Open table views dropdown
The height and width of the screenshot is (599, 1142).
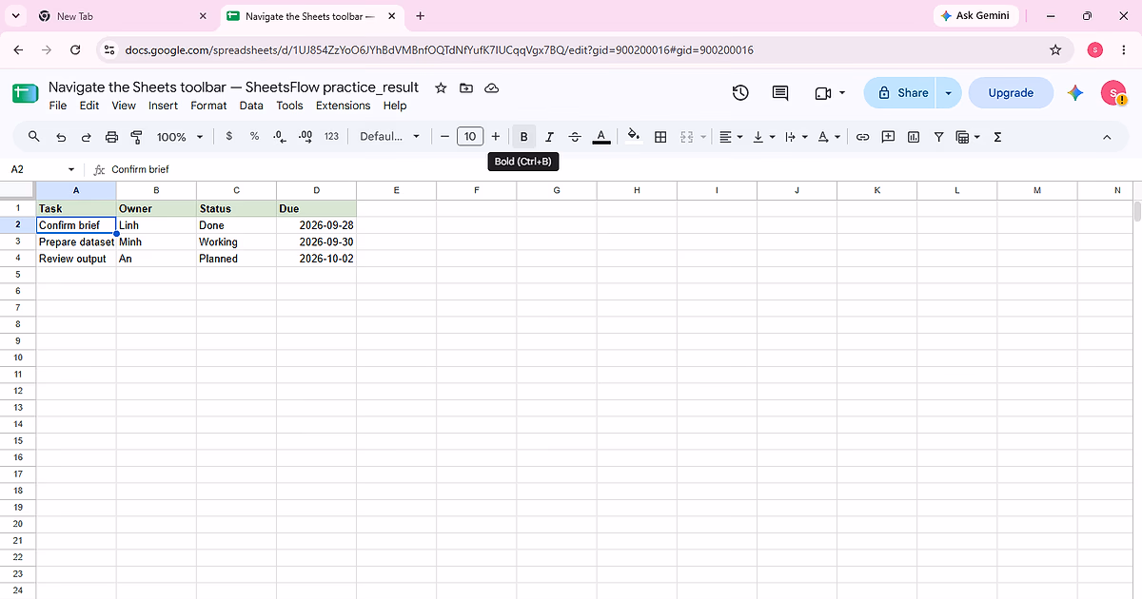(967, 137)
